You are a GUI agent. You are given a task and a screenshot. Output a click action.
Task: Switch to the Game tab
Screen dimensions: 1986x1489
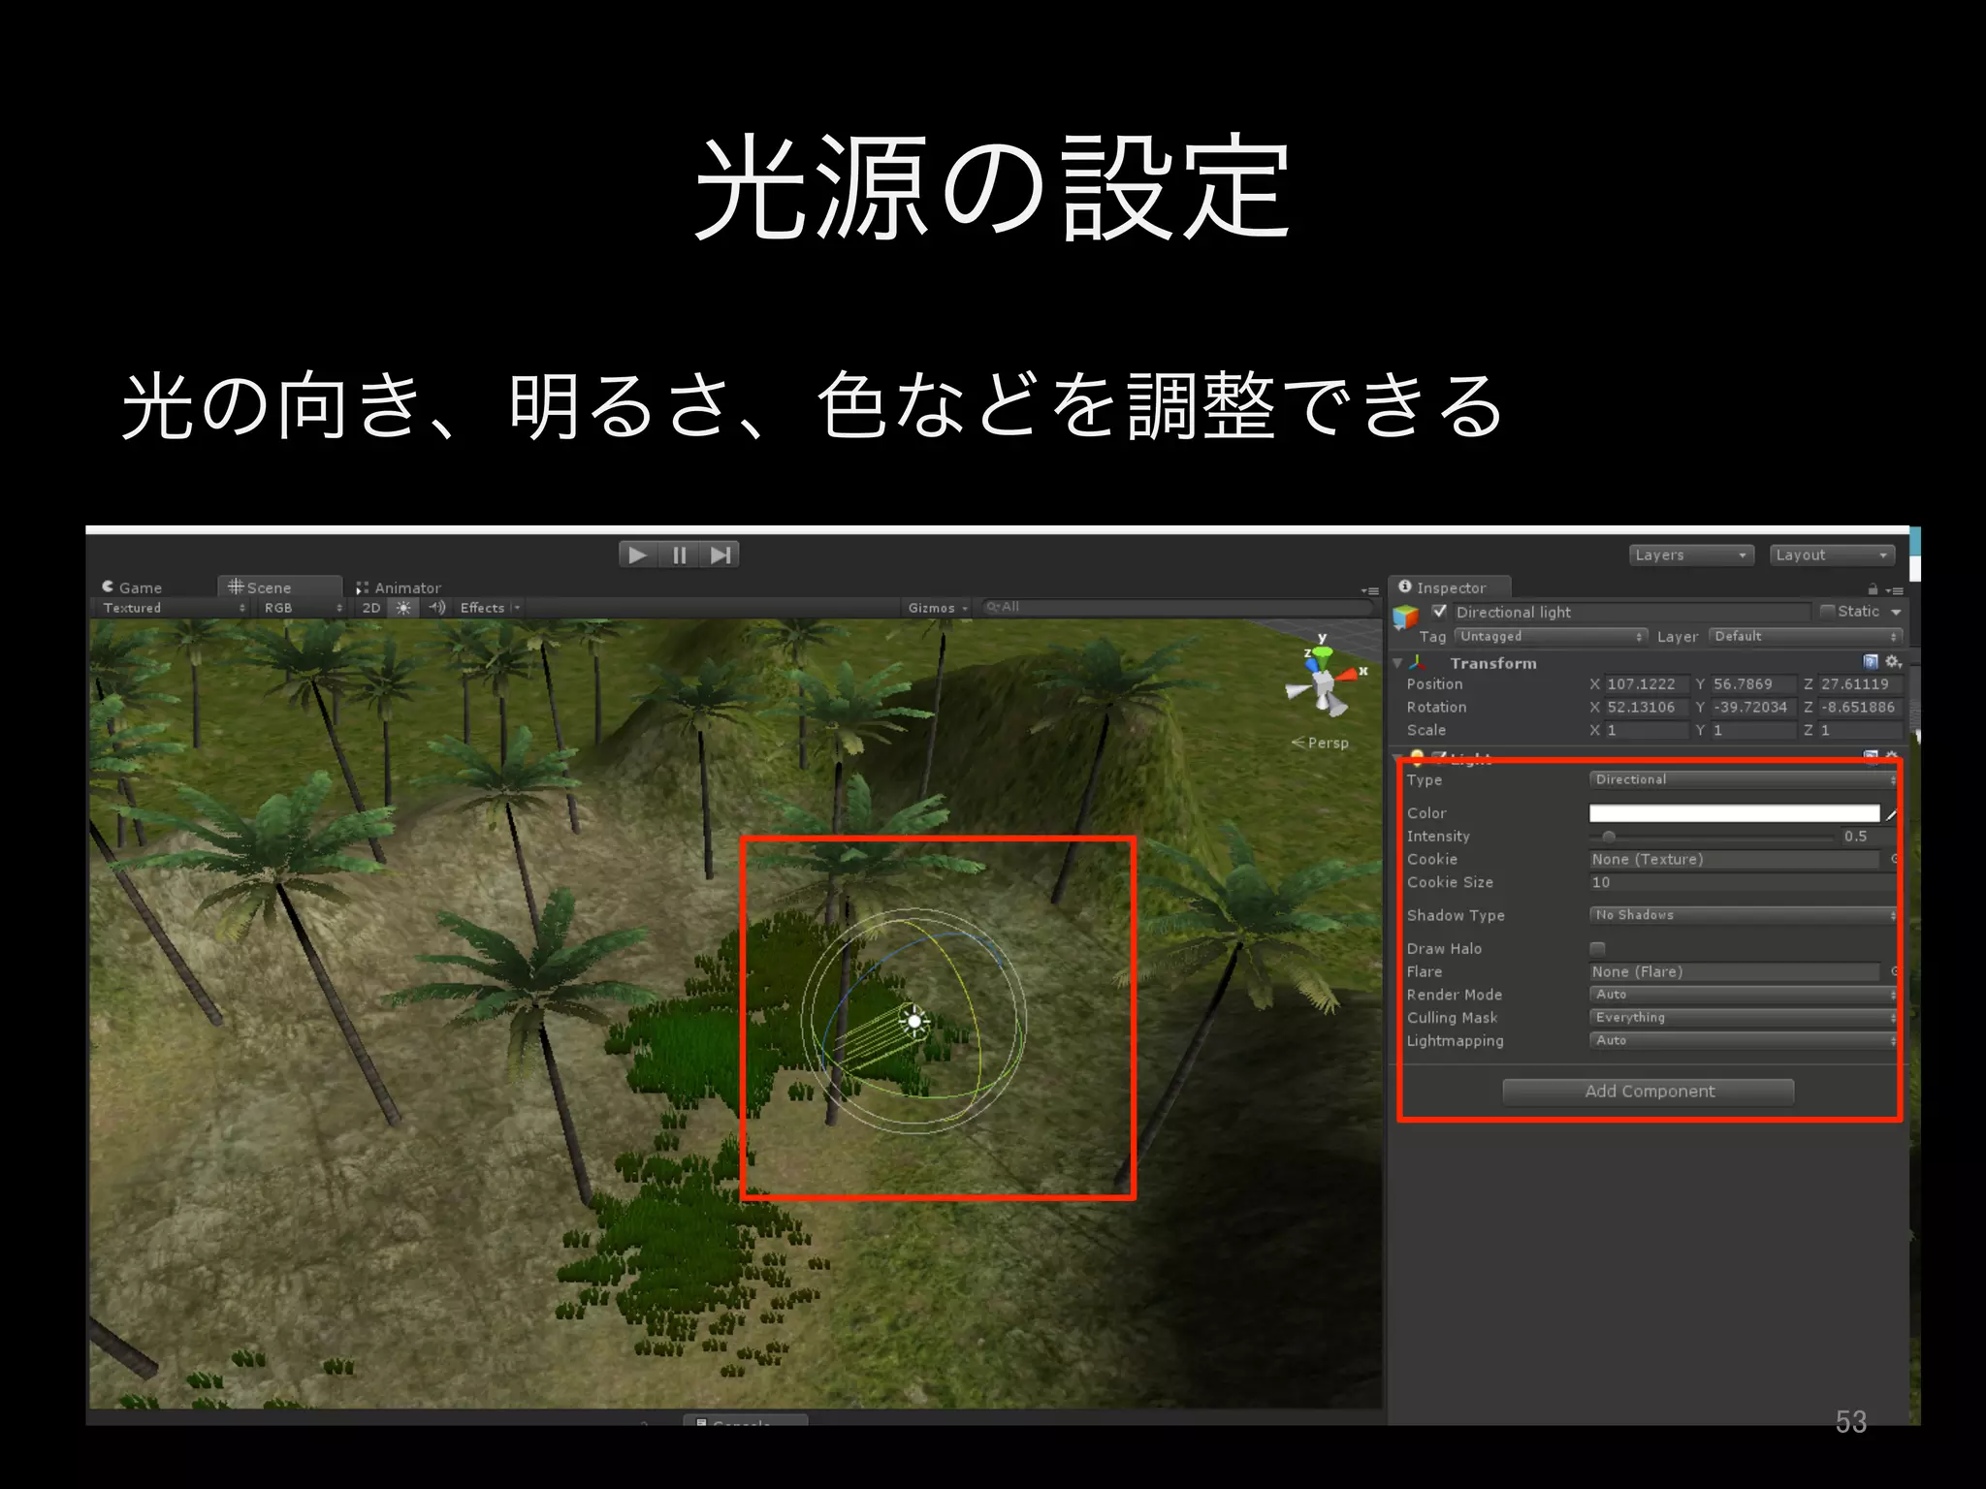tap(133, 587)
